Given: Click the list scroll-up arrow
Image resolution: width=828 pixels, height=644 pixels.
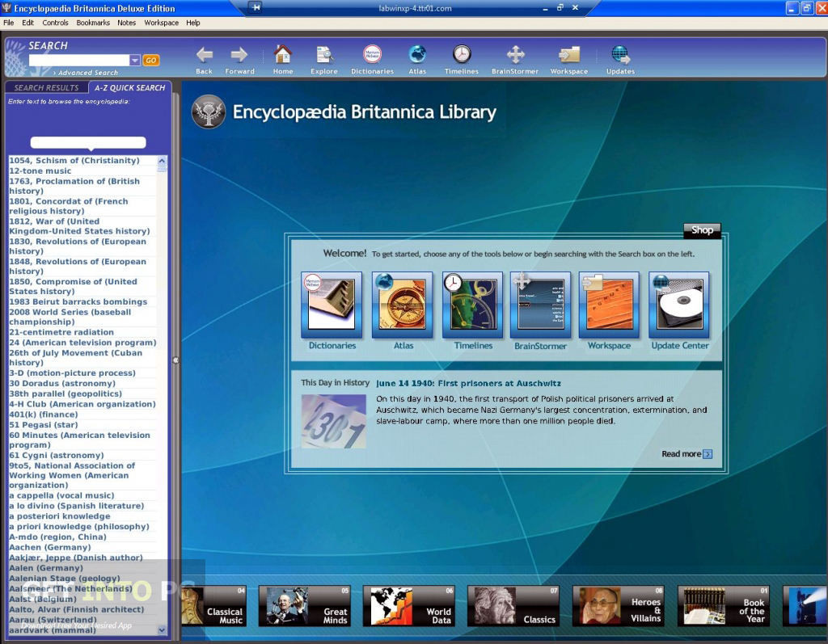Looking at the screenshot, I should [162, 161].
